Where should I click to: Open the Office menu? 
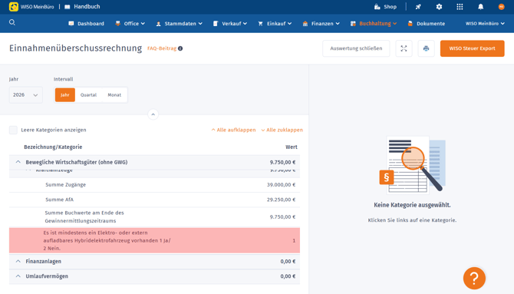click(x=130, y=24)
